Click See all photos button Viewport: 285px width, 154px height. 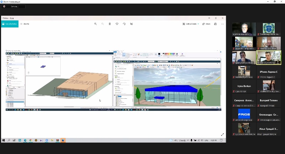(10, 24)
